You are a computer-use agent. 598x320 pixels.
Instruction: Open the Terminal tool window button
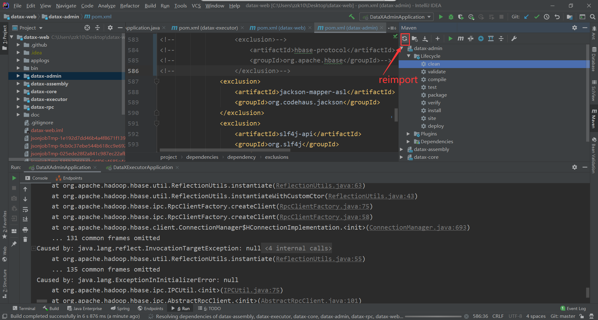click(24, 309)
